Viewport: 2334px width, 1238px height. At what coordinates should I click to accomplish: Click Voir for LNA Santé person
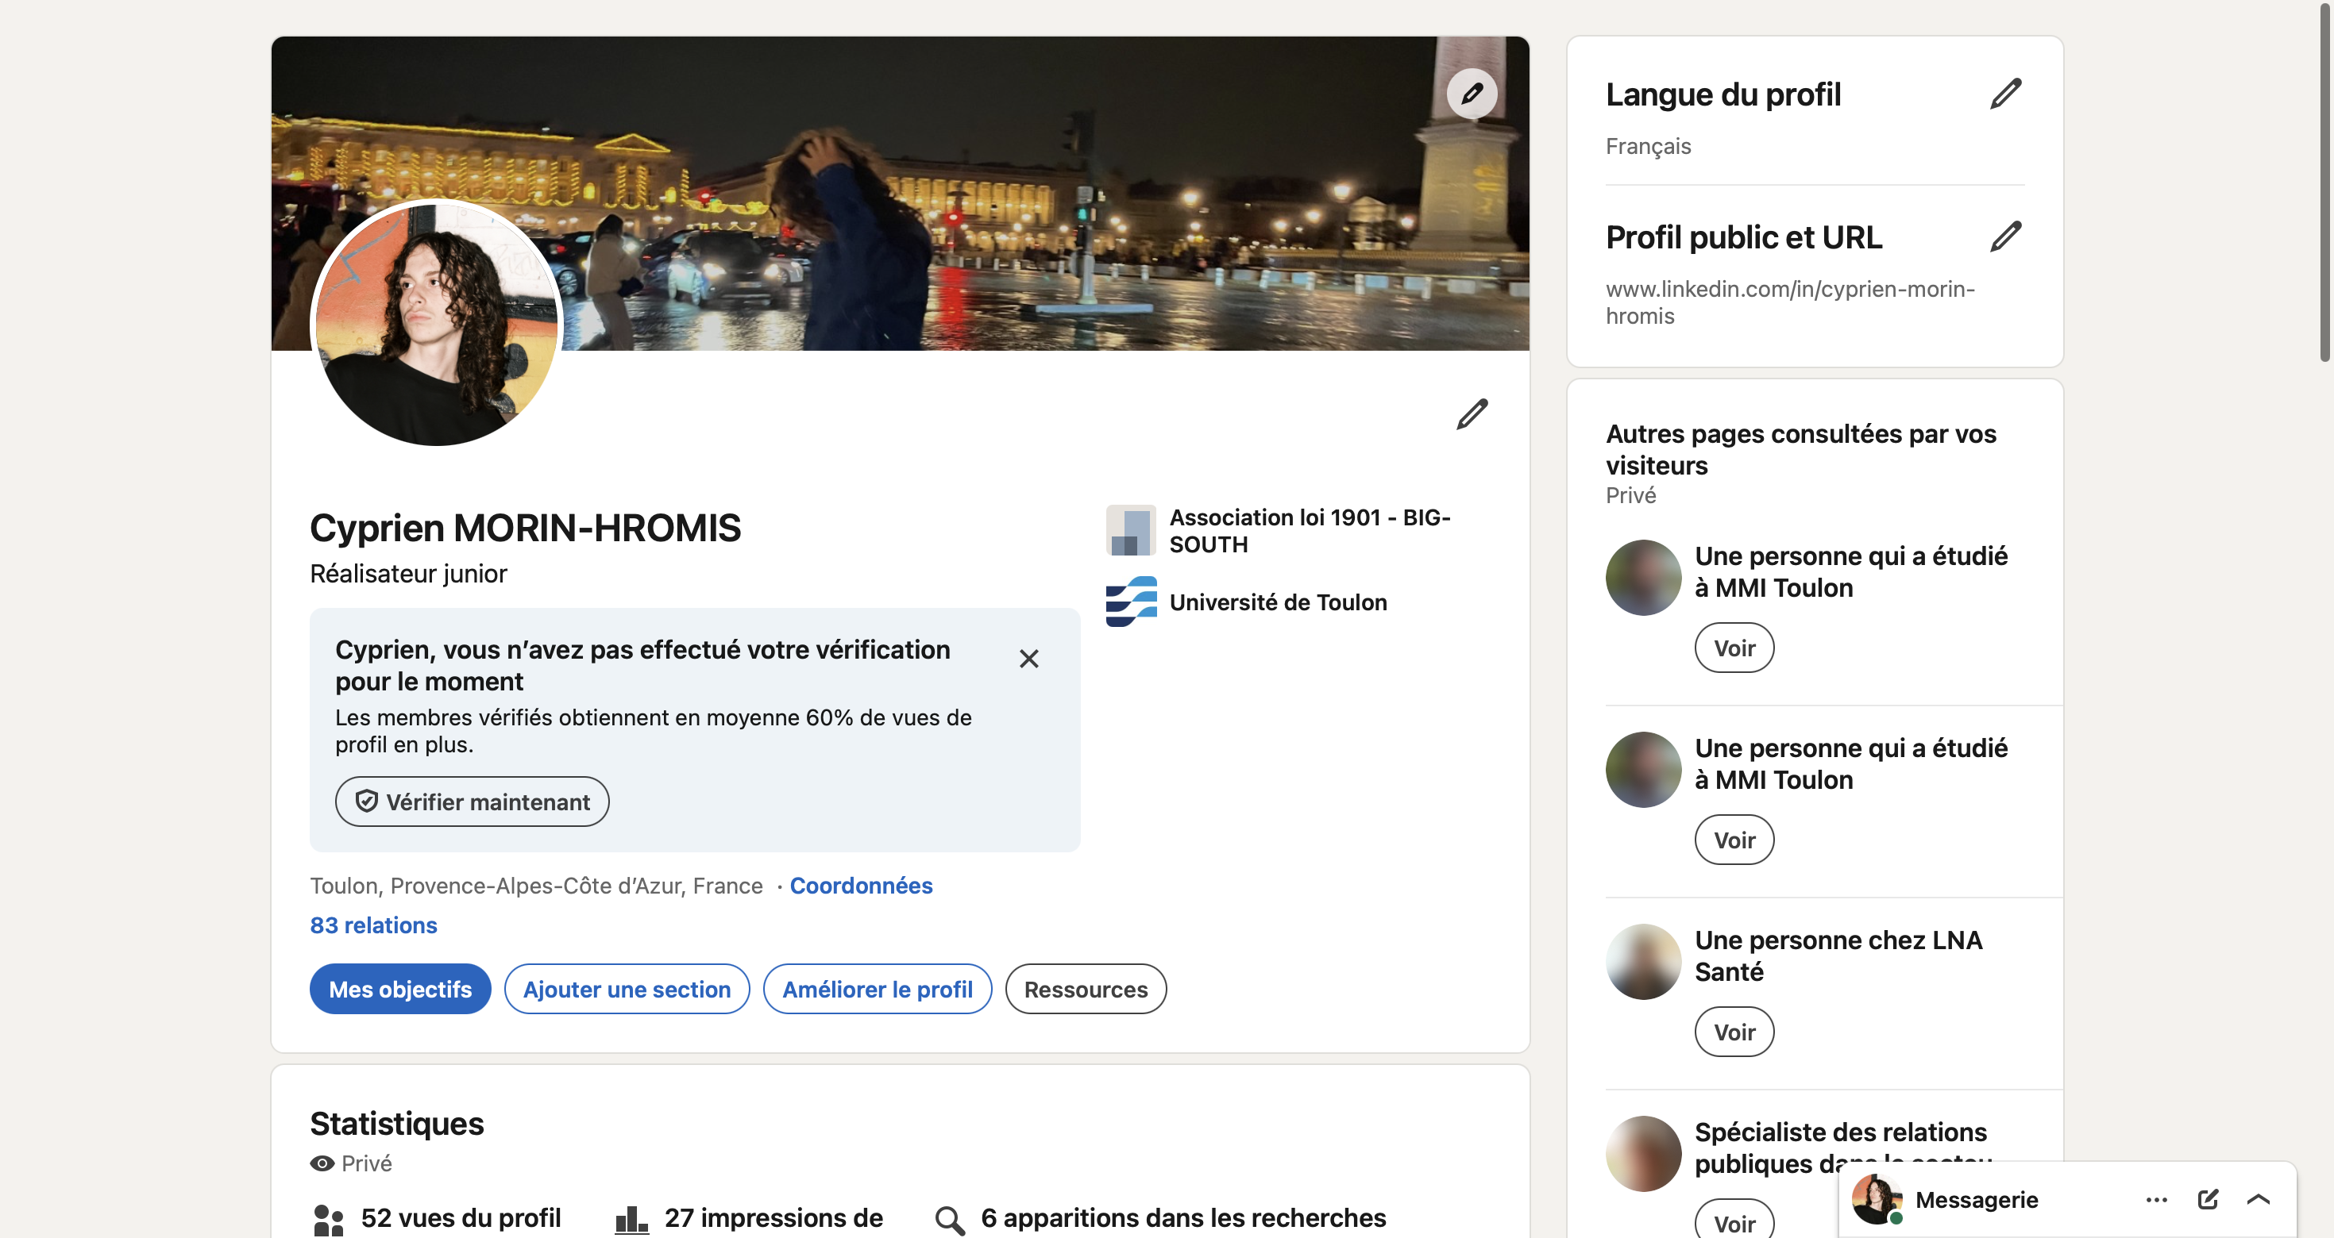[x=1734, y=1032]
